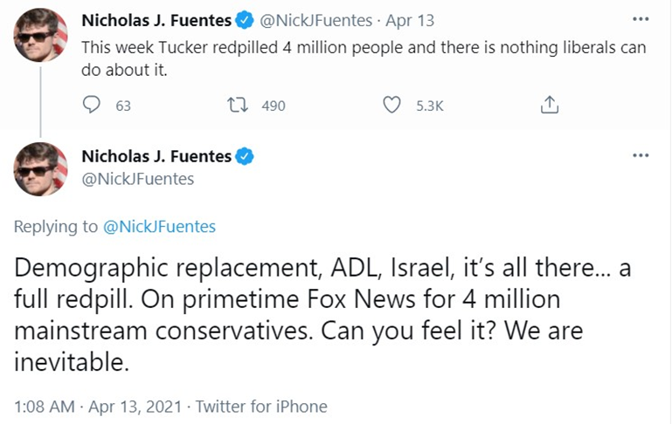Screen dimensions: 672x424
Task: Open the second profile avatar
Action: point(41,169)
